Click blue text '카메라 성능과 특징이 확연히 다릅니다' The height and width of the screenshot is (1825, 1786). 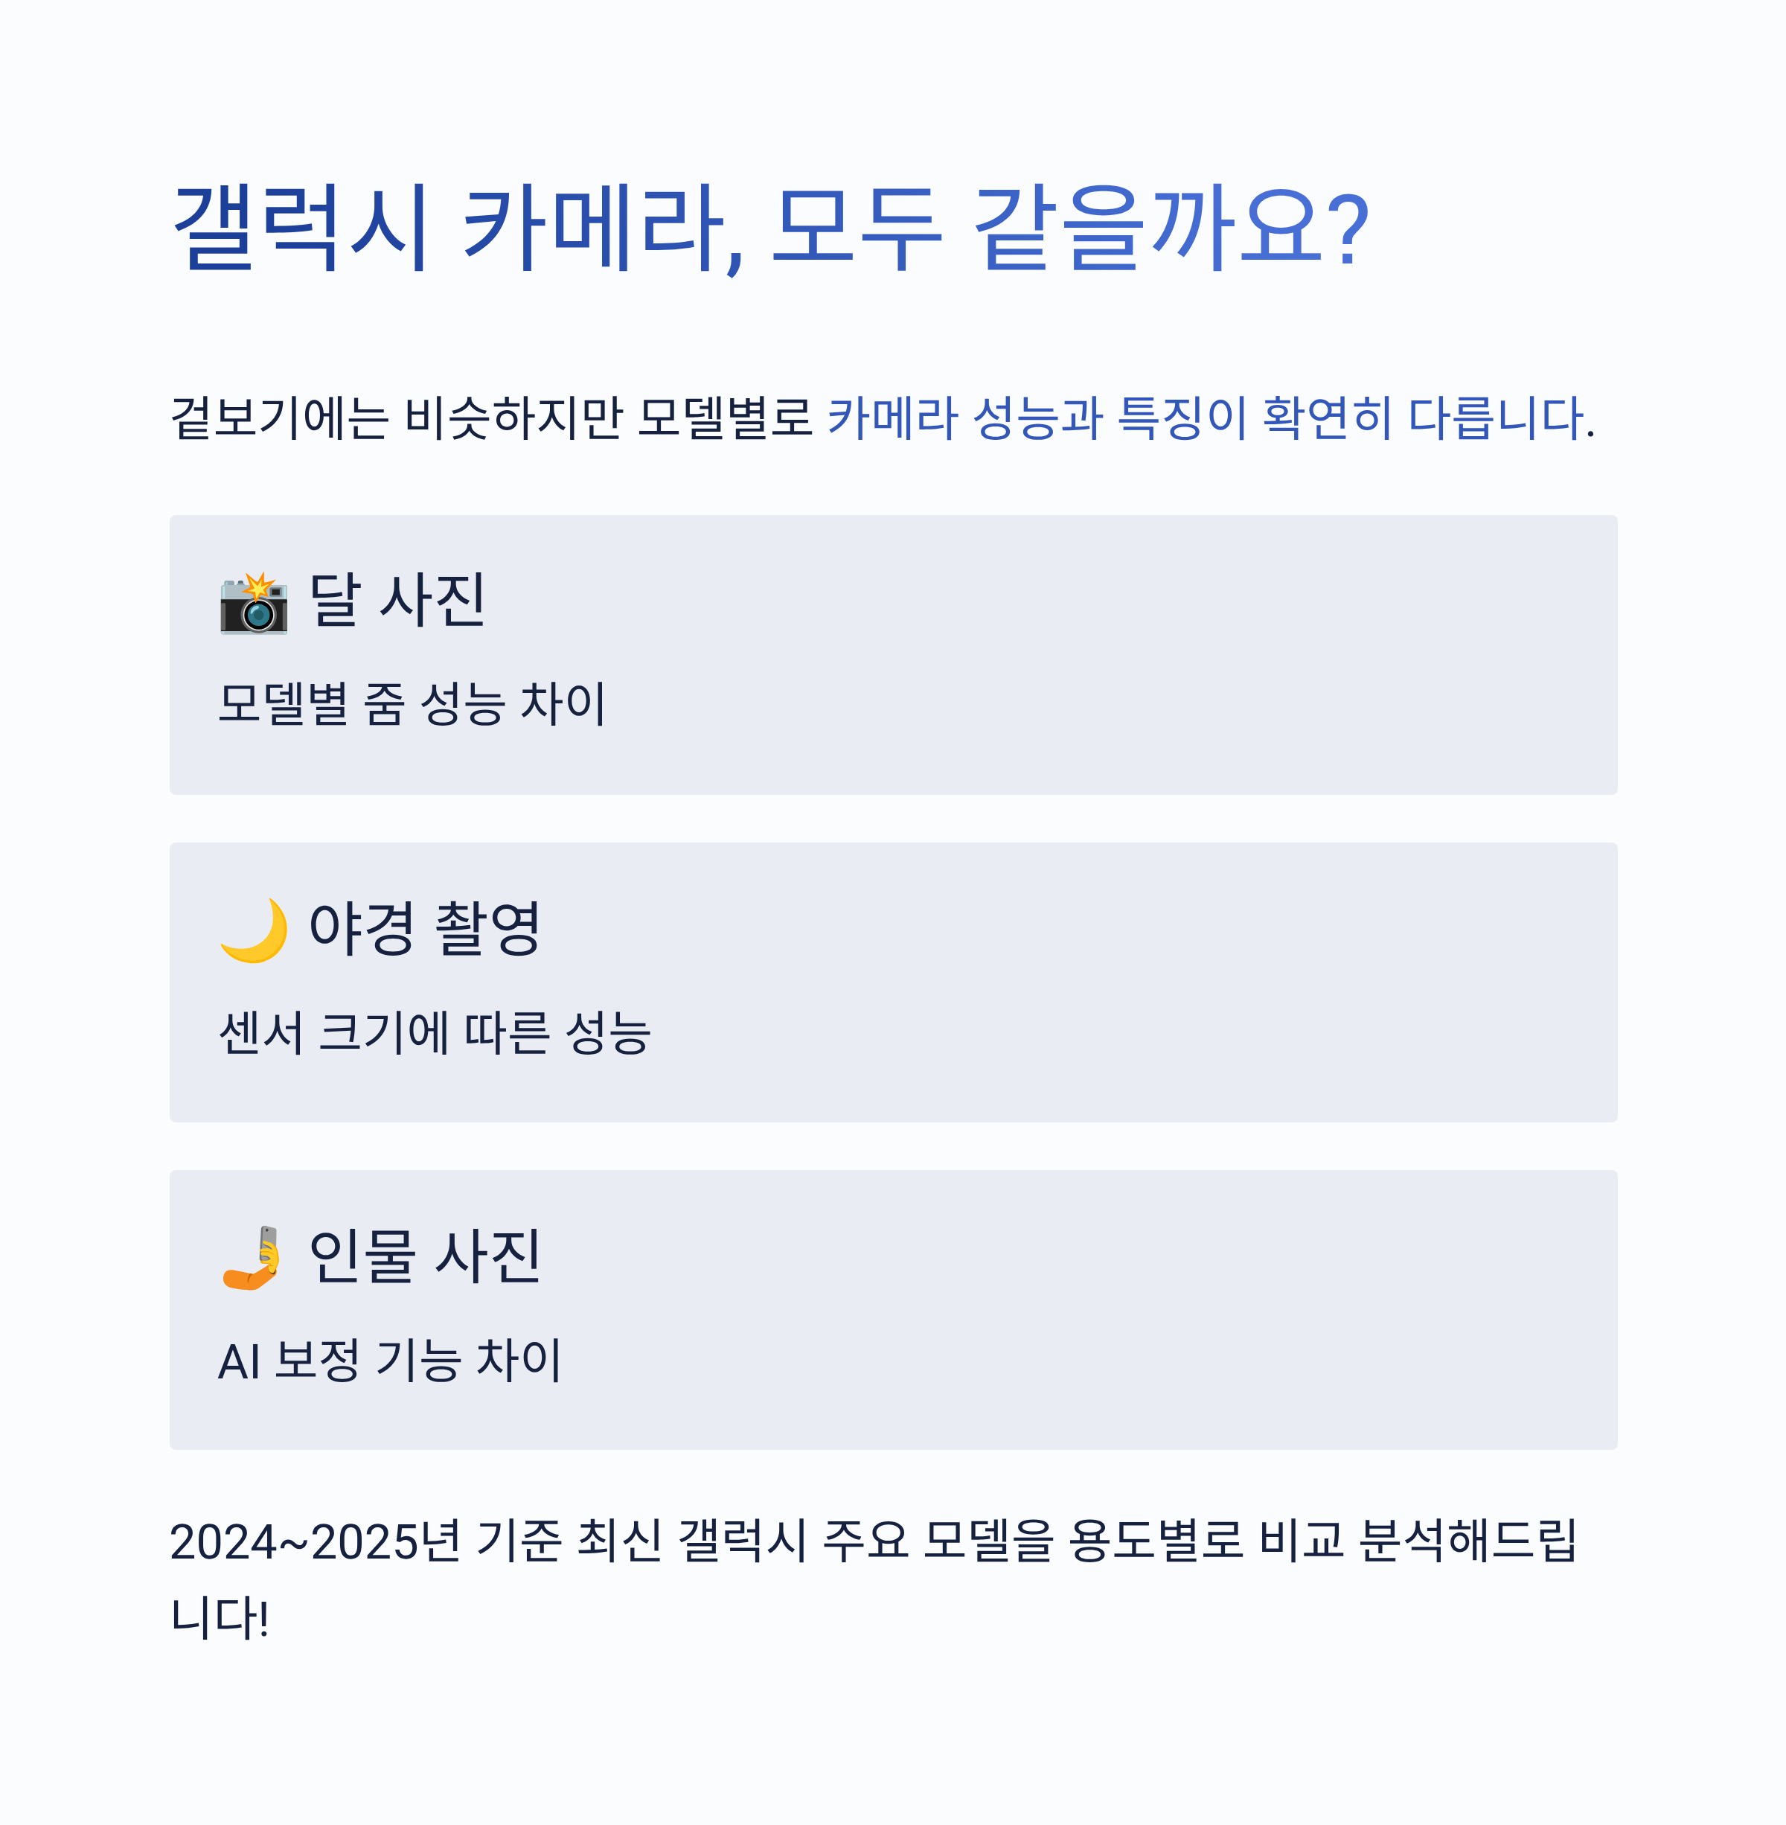pyautogui.click(x=1206, y=418)
